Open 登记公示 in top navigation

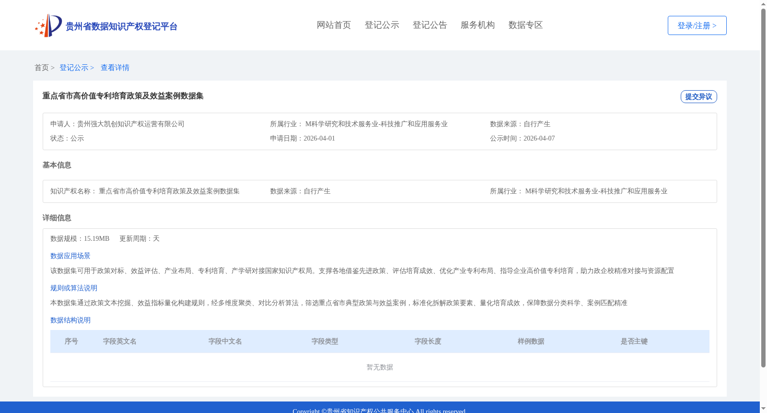[382, 25]
